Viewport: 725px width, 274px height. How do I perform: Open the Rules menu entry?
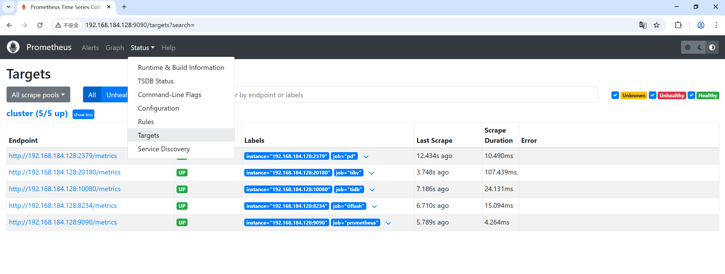tap(181, 122)
